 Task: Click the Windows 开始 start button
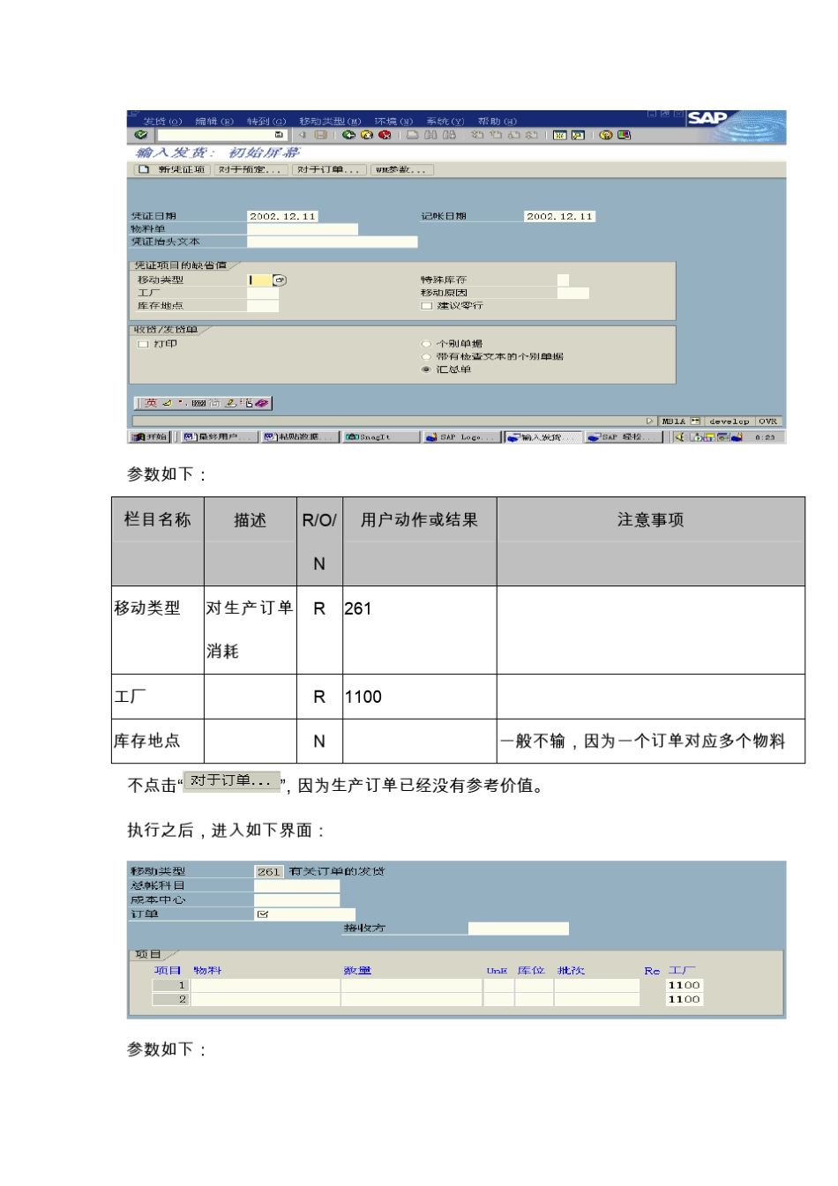(x=150, y=436)
